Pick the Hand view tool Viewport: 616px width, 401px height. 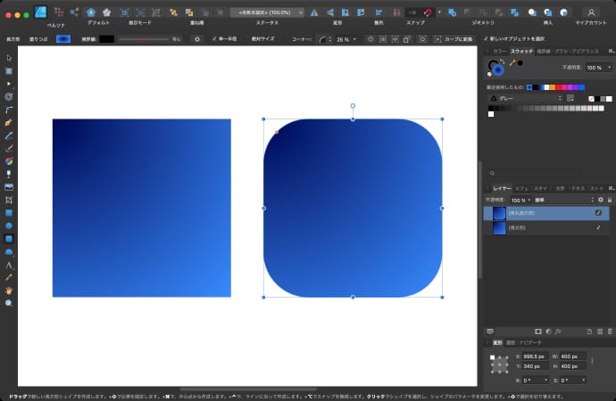[x=9, y=291]
